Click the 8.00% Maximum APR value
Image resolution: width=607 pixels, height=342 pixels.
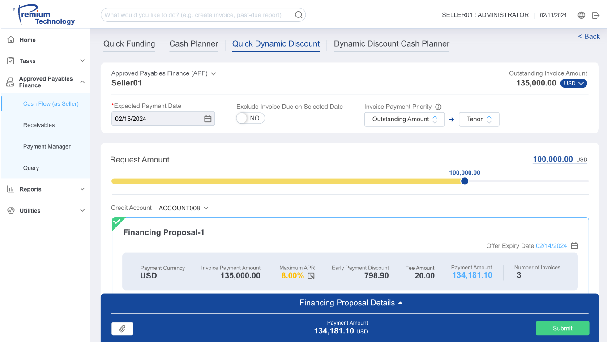tap(293, 276)
